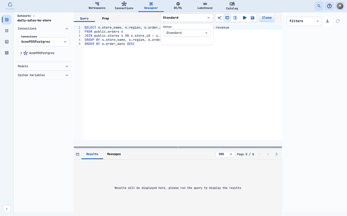The width and height of the screenshot is (347, 216).
Task: Expand the AcmePOSPostgres tree node
Action: 21,53
